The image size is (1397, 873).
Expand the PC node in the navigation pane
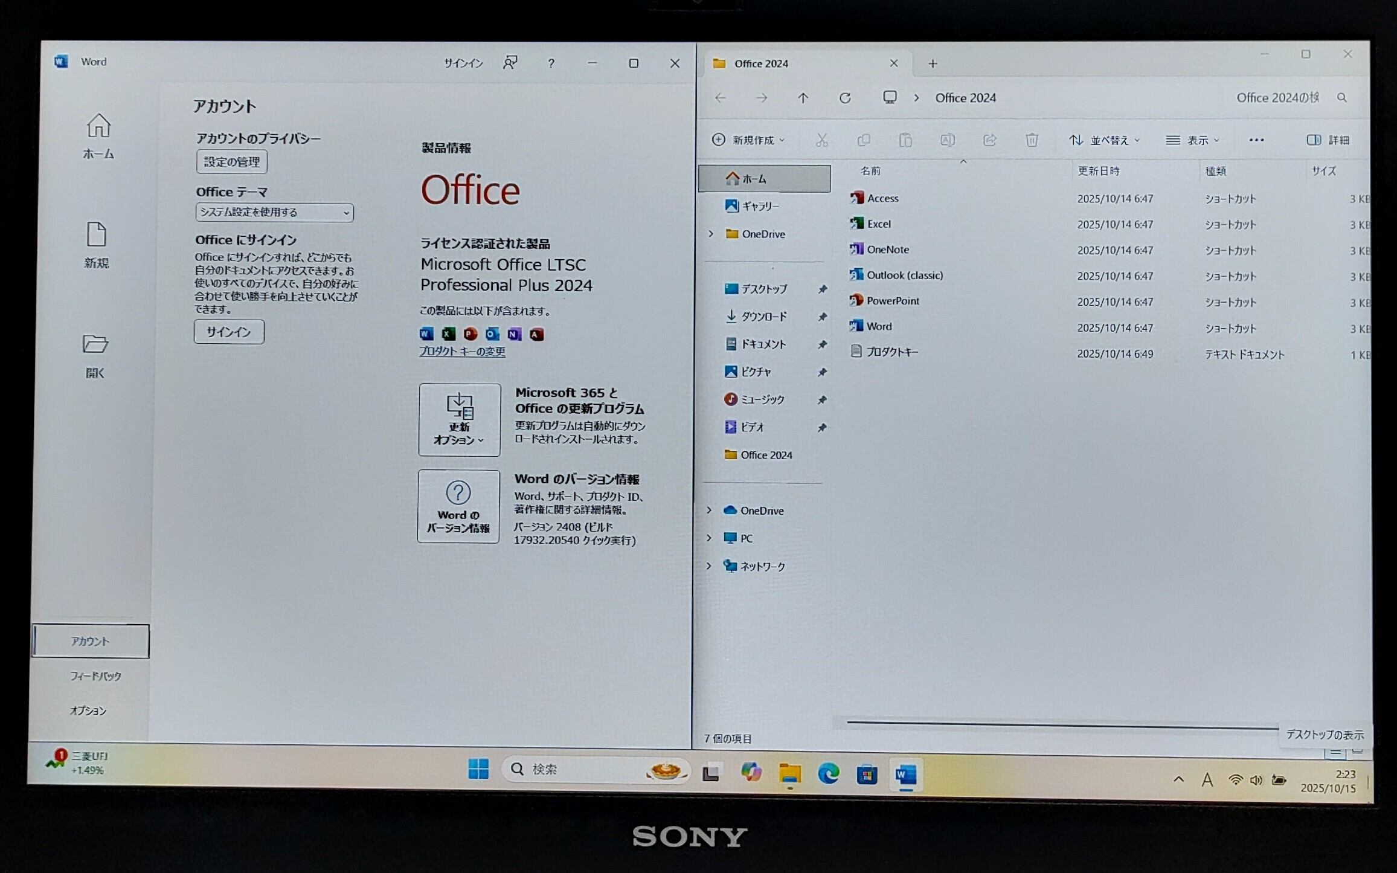click(x=709, y=538)
